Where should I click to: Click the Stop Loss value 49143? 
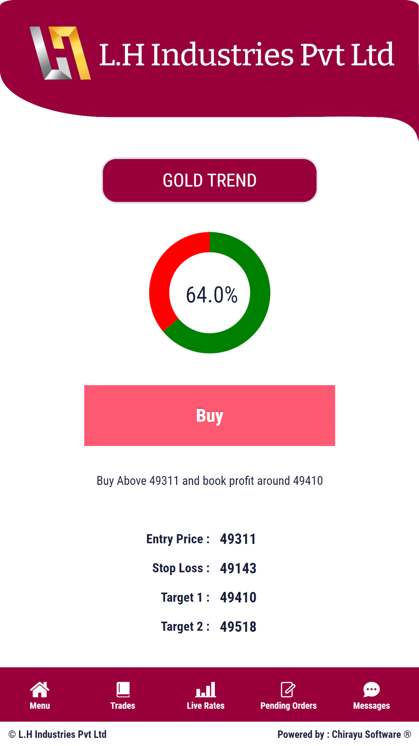238,568
